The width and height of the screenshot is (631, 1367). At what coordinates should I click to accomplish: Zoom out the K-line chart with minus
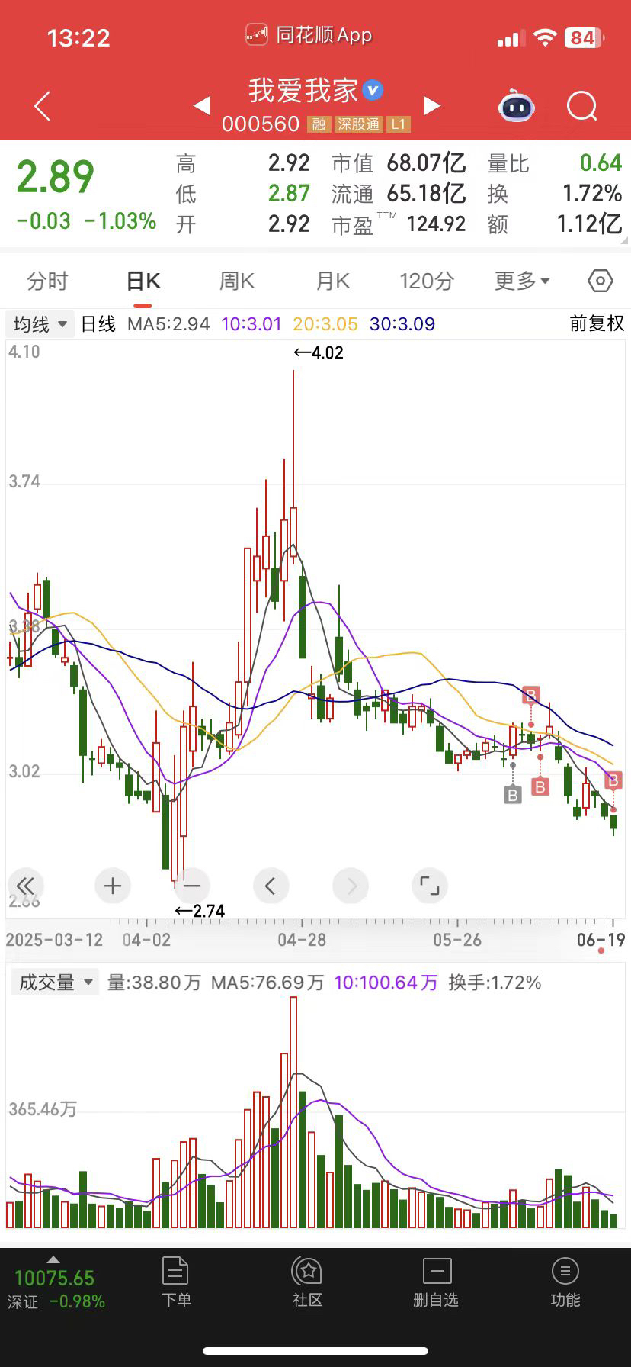[192, 886]
